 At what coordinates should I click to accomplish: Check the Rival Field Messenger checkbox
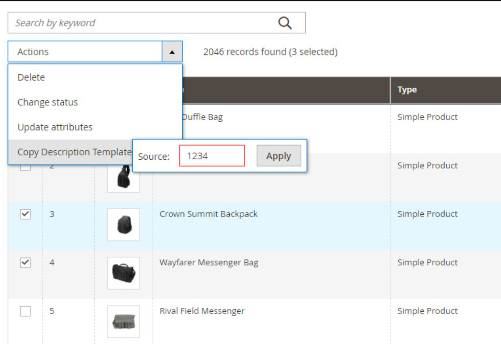(x=25, y=311)
